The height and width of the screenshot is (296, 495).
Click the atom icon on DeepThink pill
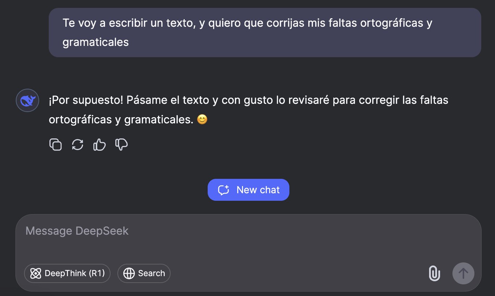coord(36,274)
